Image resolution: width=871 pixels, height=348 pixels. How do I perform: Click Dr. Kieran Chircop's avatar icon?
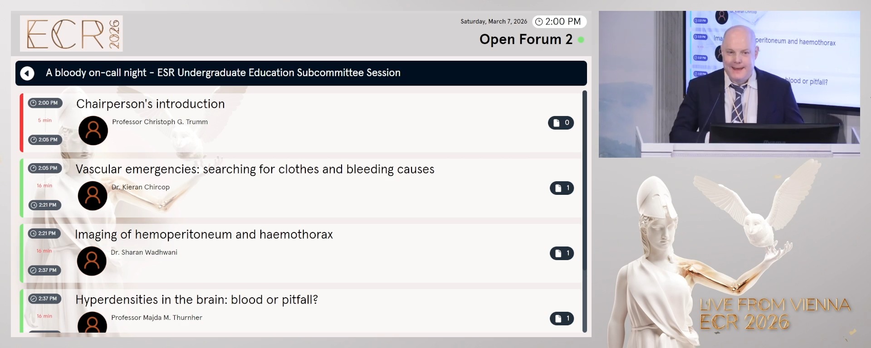tap(93, 196)
